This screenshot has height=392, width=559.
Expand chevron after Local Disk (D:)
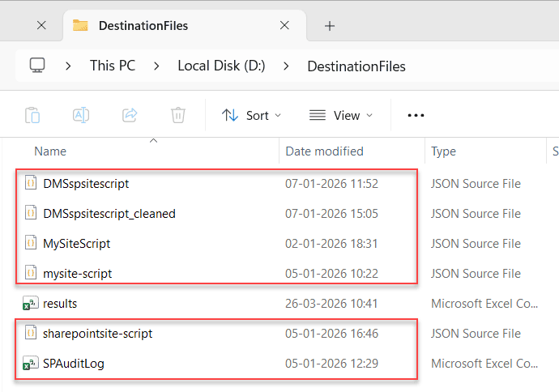(285, 66)
